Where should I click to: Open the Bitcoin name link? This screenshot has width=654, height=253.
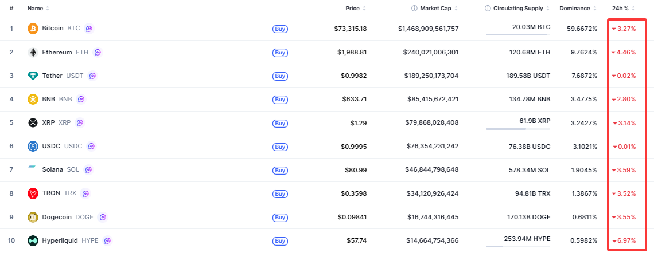53,28
